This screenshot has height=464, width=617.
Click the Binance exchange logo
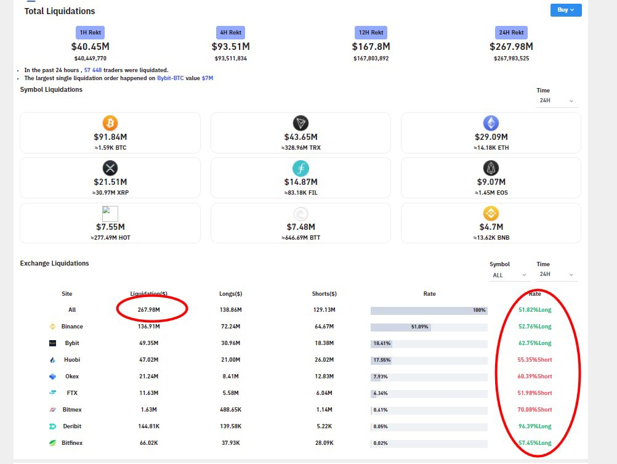click(52, 327)
